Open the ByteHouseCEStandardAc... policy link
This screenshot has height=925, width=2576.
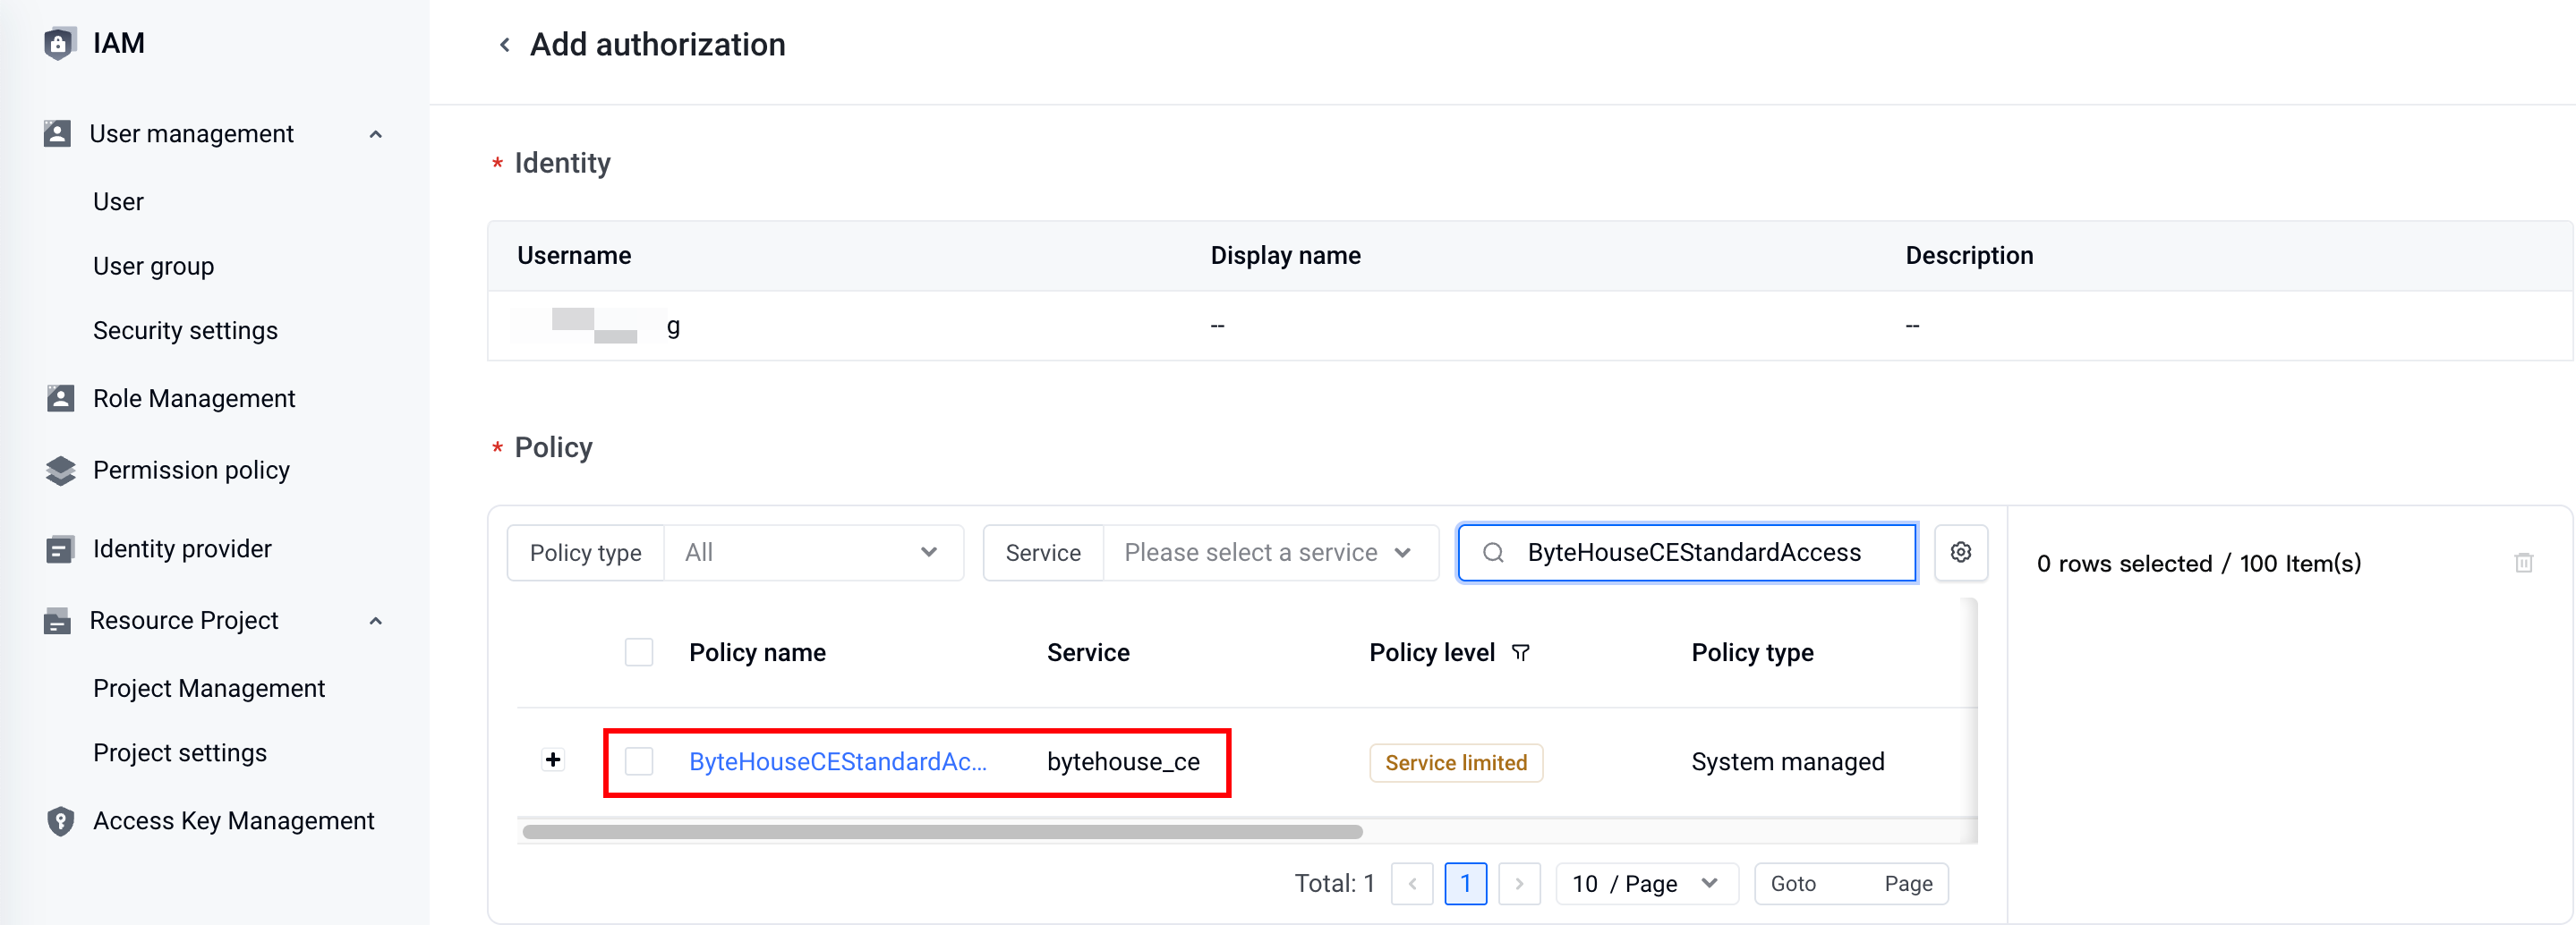[x=838, y=762]
